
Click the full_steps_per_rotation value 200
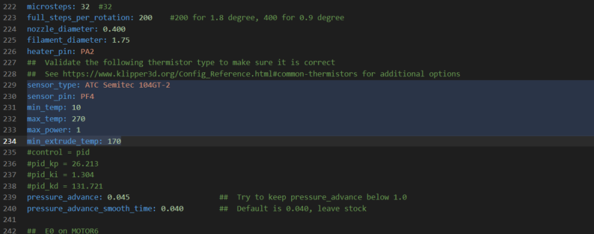tap(146, 18)
